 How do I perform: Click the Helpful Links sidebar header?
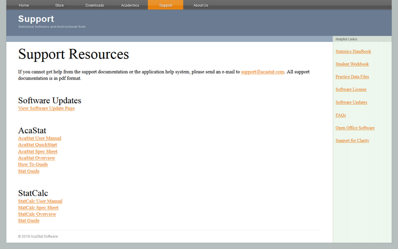(x=346, y=39)
